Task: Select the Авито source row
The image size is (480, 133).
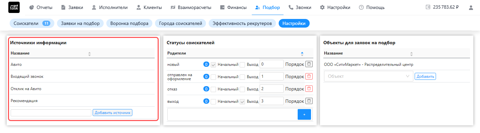Action: pyautogui.click(x=82, y=65)
